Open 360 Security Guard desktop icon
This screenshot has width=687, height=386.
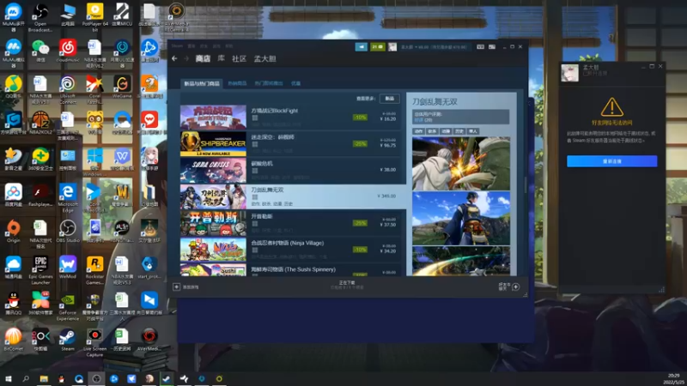click(40, 159)
